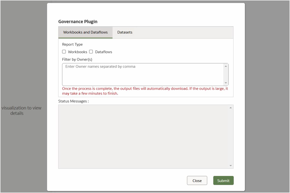Viewport: 290px width, 193px height.
Task: Switch to the Datasets tab
Action: coord(125,32)
